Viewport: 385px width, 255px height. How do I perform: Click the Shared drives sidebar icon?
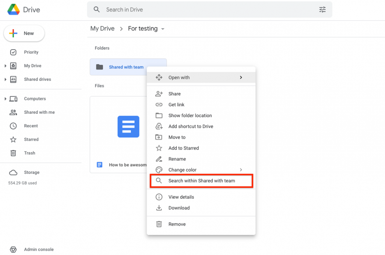click(x=13, y=79)
